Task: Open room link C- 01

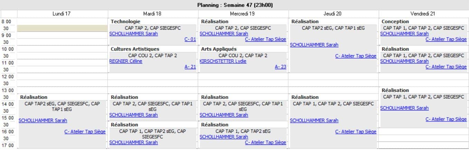Action: [190, 39]
